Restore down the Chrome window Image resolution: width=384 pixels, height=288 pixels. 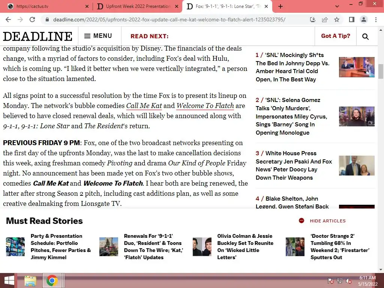(x=361, y=4)
